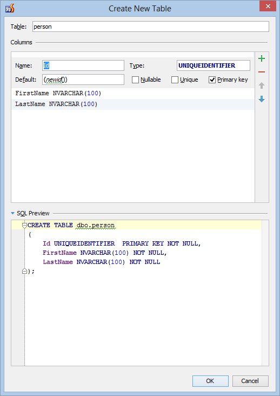Screen dimensions: 280x396
Task: Fold CREATE TABLE block in SQL preview
Action: pos(24,225)
